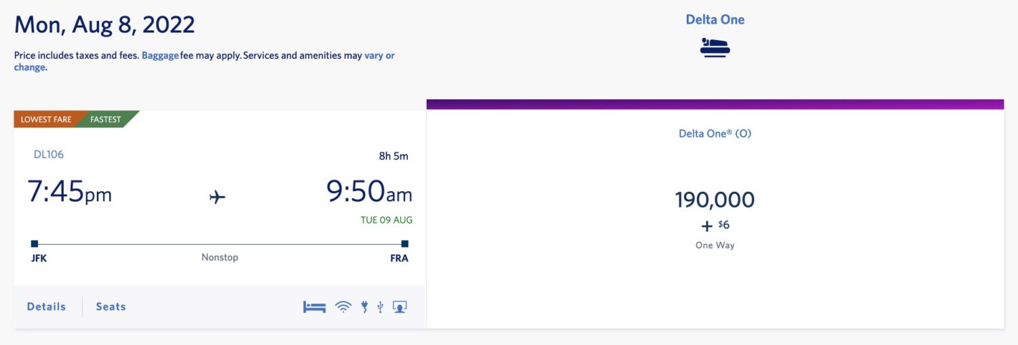1018x345 pixels.
Task: Click the Fastest badge
Action: (x=106, y=119)
